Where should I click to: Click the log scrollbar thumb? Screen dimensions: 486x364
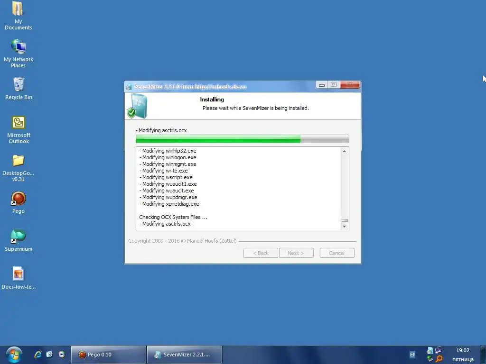(x=344, y=220)
